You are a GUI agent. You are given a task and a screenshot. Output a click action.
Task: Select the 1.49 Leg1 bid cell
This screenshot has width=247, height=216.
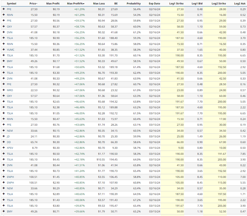coord(200,136)
